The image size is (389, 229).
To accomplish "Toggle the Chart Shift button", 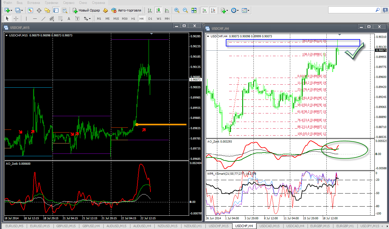I will tap(213, 10).
